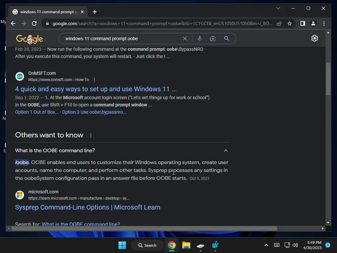
Task: Open '4 quick and easy ways' result
Action: pos(96,89)
